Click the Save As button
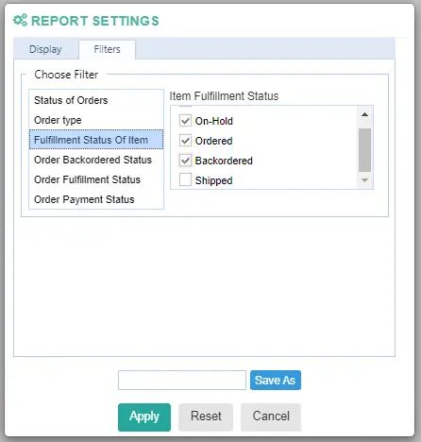 coord(276,381)
